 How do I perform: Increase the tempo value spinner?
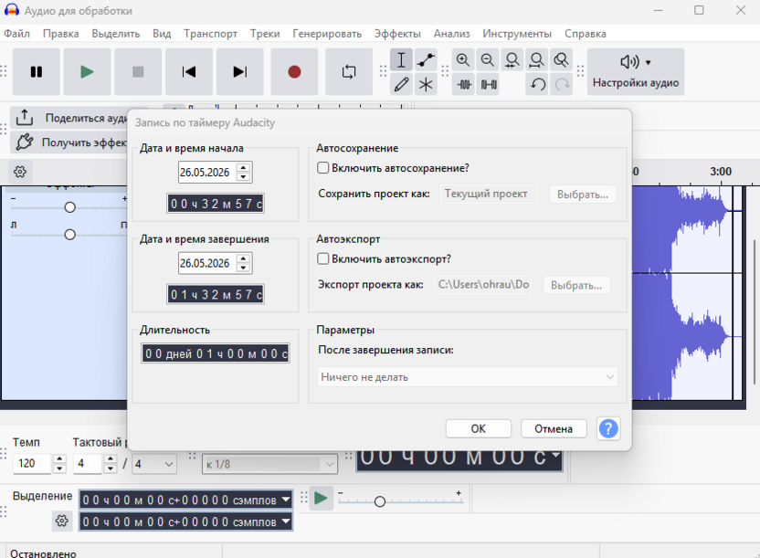click(59, 458)
